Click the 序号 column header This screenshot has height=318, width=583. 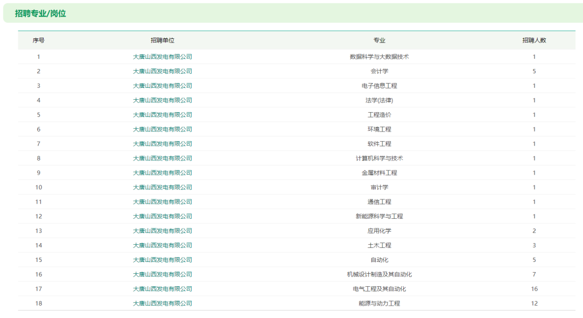pyautogui.click(x=39, y=40)
